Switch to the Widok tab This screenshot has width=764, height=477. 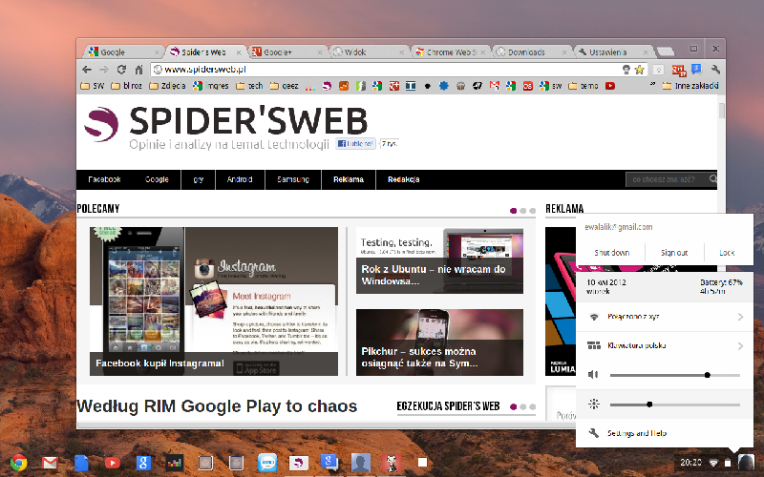pyautogui.click(x=369, y=52)
